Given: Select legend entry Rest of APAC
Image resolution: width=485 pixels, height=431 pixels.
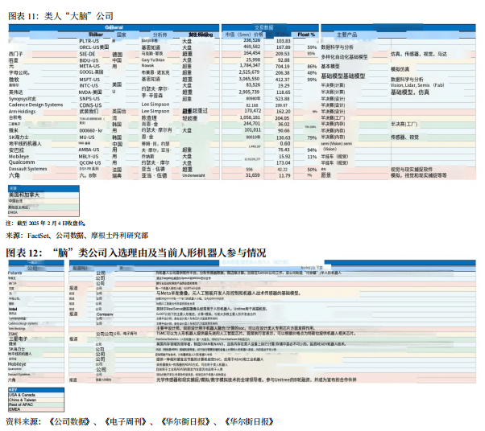Looking at the screenshot, I should click(x=21, y=404).
